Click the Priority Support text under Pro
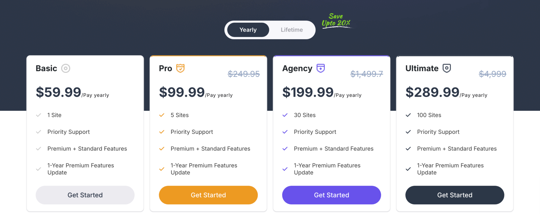The height and width of the screenshot is (224, 540). pyautogui.click(x=192, y=132)
